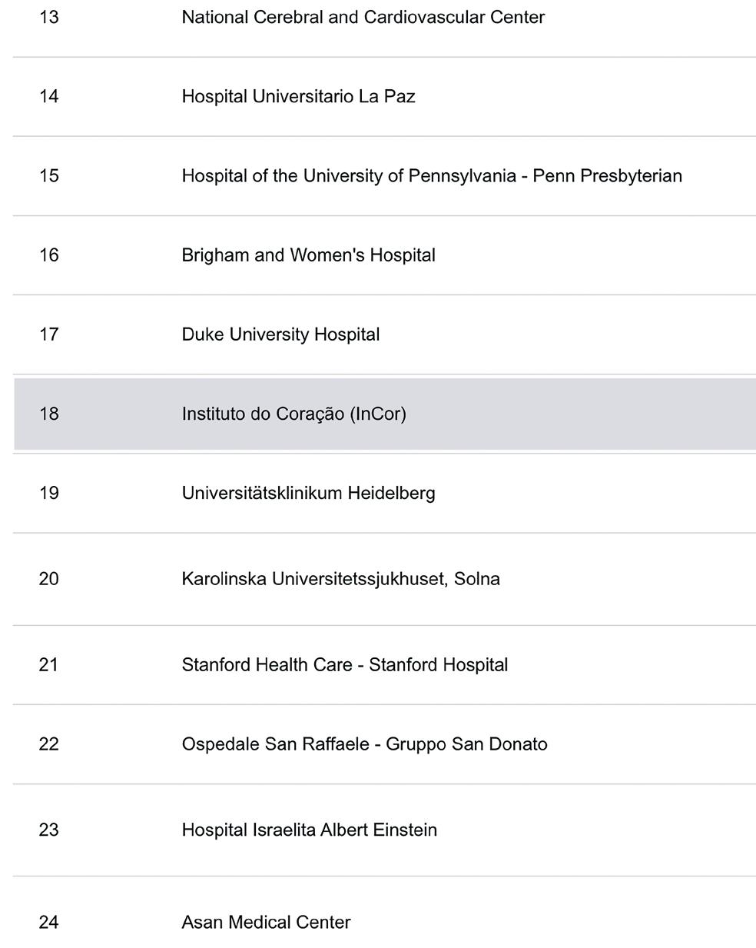Select rank number 24 cell
The width and height of the screenshot is (756, 948).
[48, 923]
